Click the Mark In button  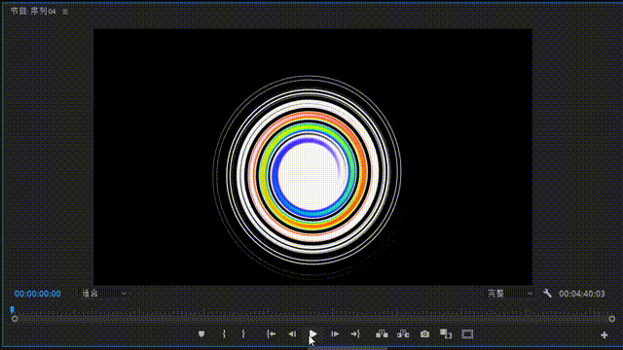tap(224, 334)
